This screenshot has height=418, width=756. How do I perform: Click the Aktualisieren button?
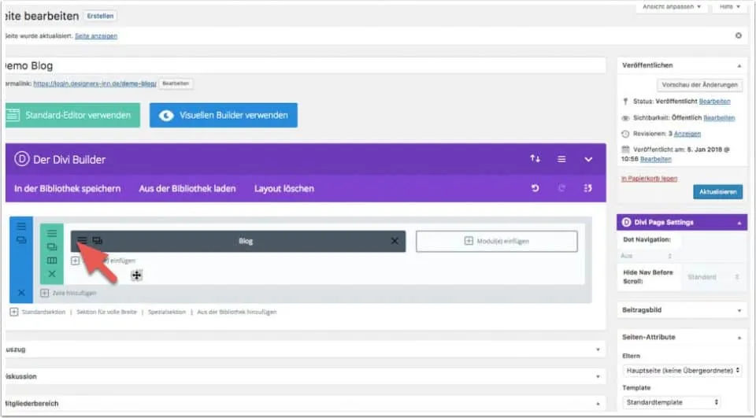[x=717, y=191]
